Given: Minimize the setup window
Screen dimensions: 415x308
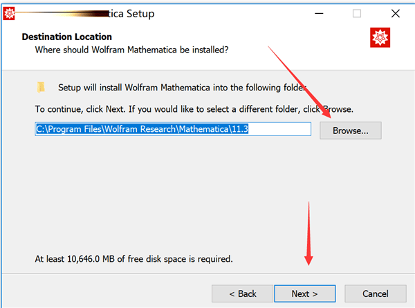Looking at the screenshot, I should 319,13.
